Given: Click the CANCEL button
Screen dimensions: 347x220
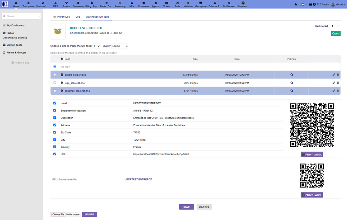Looking at the screenshot, I should pos(204,207).
